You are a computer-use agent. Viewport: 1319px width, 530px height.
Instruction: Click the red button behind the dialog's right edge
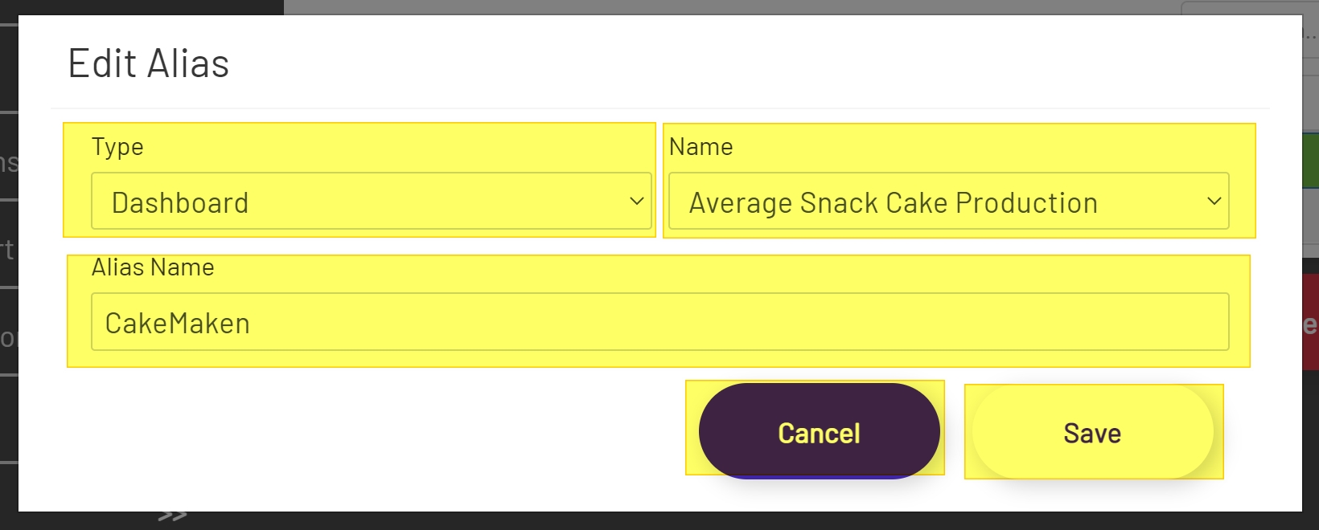1310,322
